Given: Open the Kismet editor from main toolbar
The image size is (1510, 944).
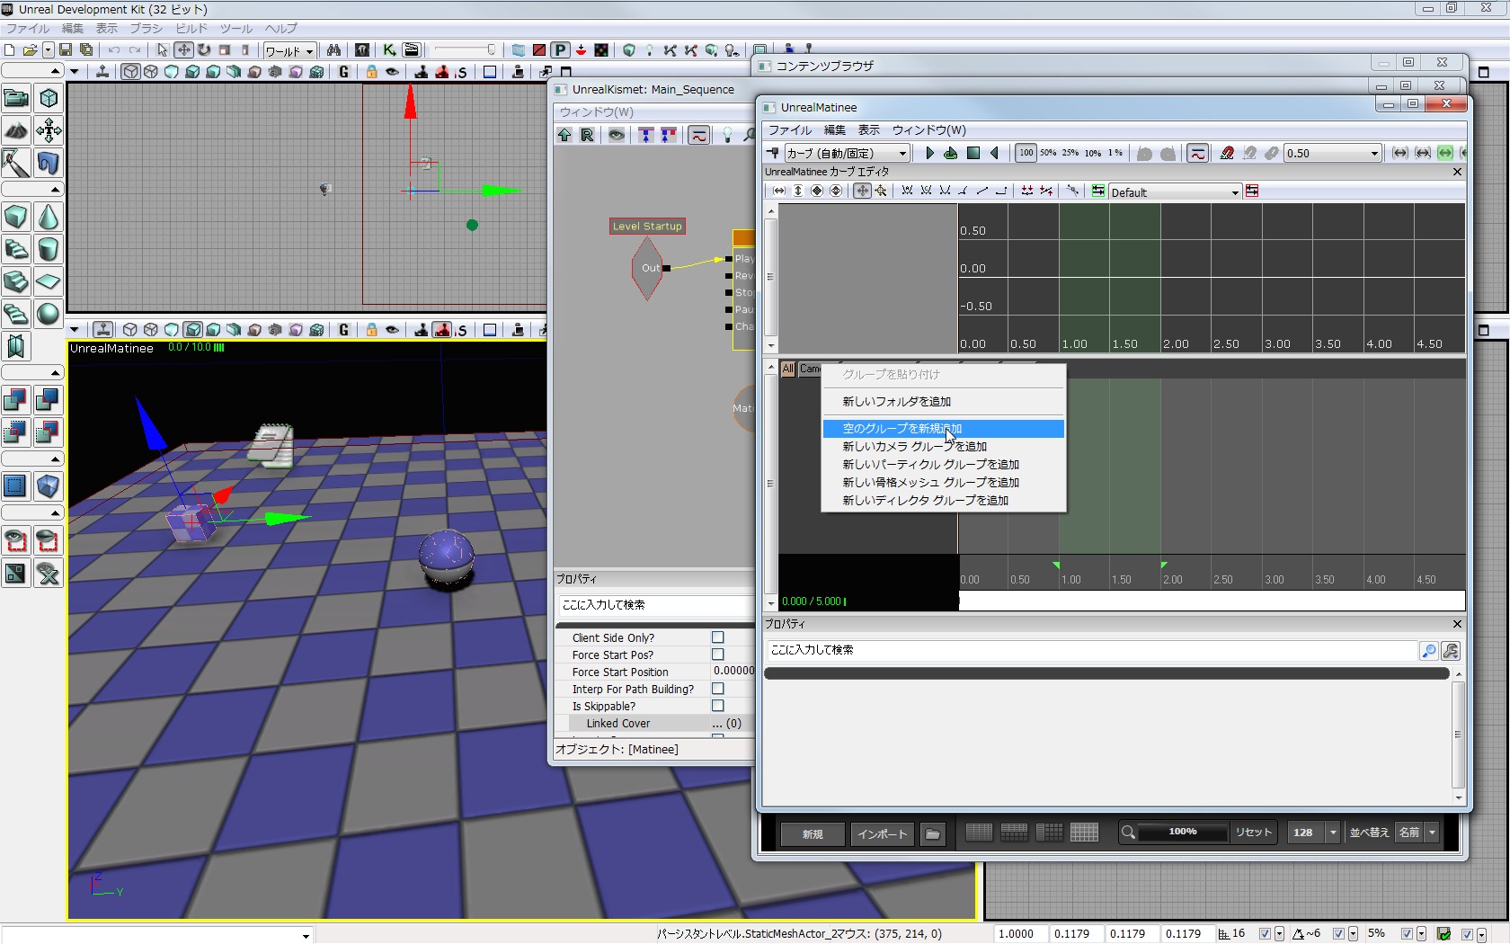Looking at the screenshot, I should [x=389, y=50].
